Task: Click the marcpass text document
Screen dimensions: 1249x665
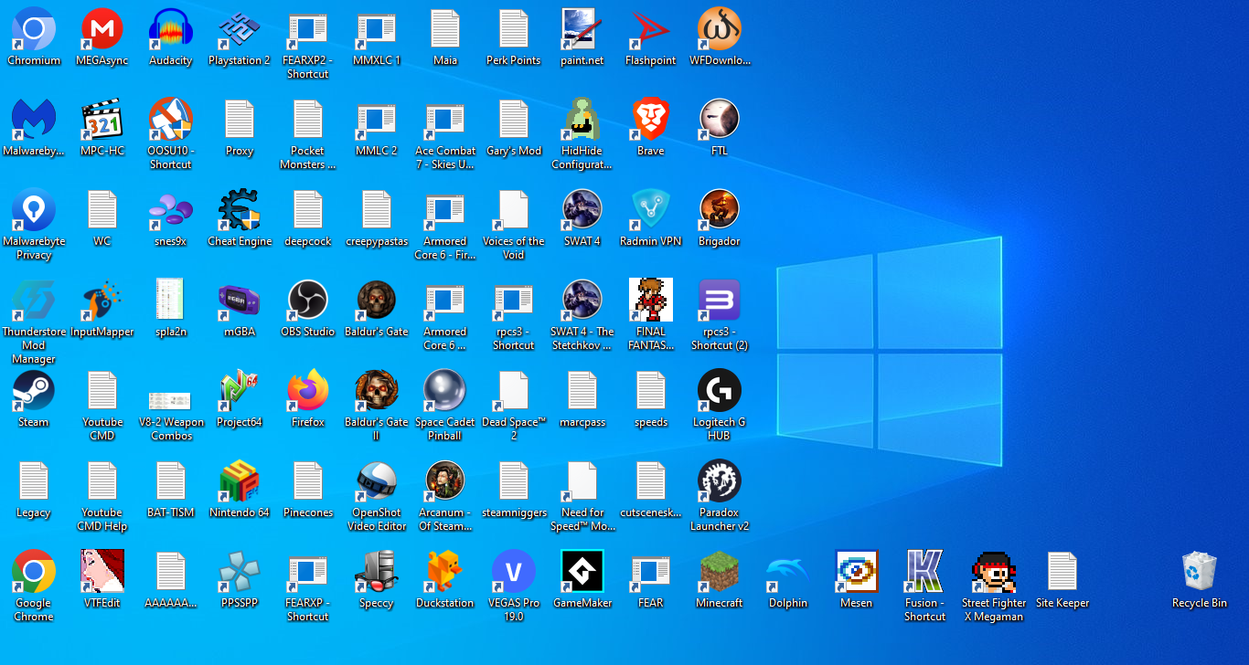Action: (582, 391)
